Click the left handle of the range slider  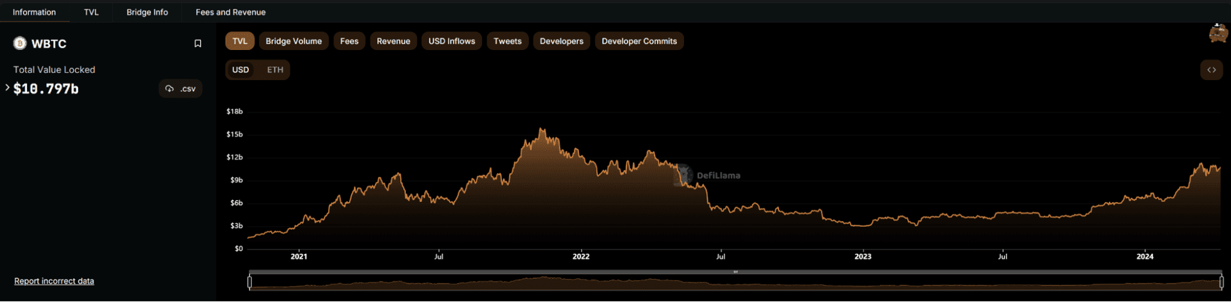pos(249,281)
